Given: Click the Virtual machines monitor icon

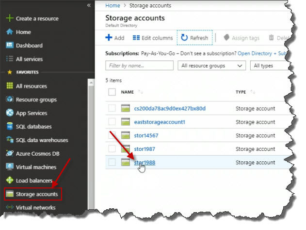Looking at the screenshot, I should (x=10, y=167).
